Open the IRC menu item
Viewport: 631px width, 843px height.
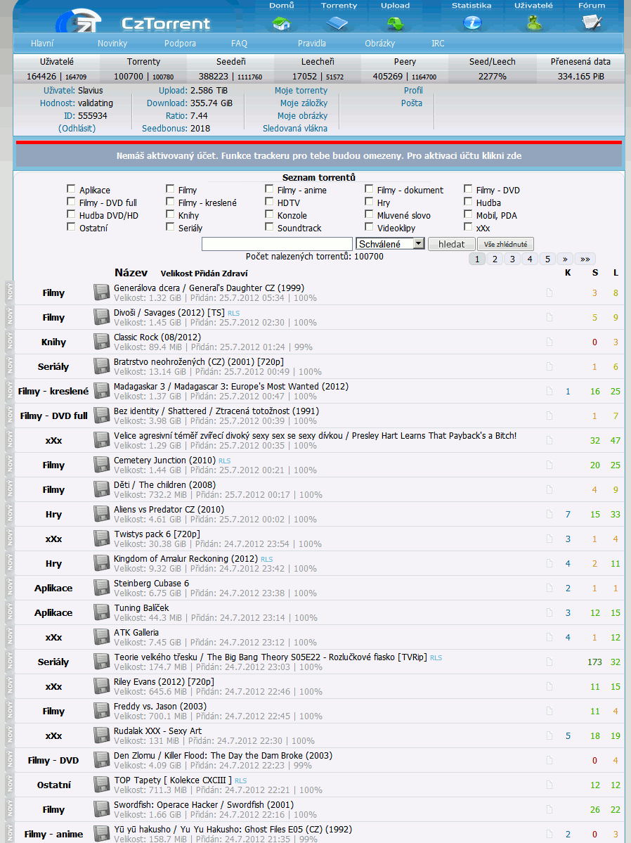(x=438, y=43)
